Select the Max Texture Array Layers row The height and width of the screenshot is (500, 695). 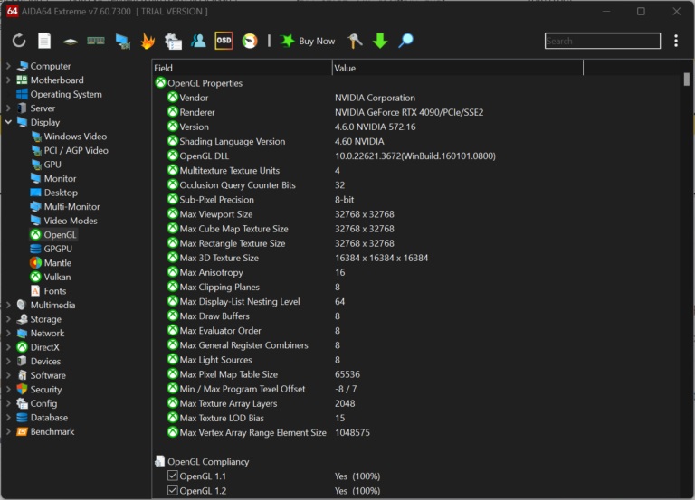416,403
